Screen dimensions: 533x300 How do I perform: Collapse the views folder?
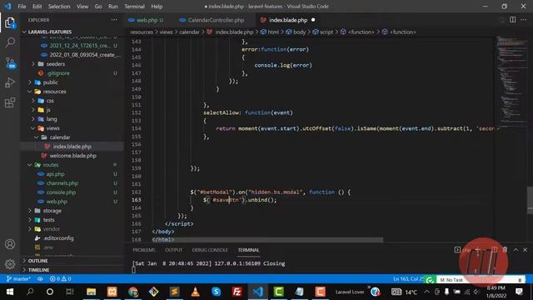[x=52, y=128]
